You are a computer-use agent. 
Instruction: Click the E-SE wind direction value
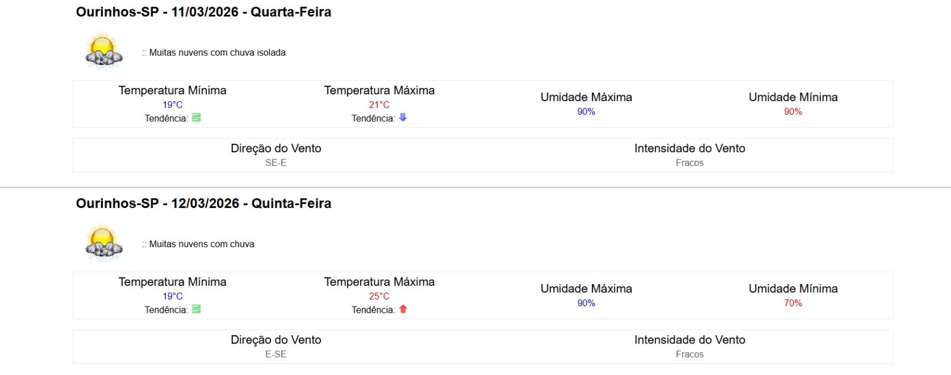[276, 354]
